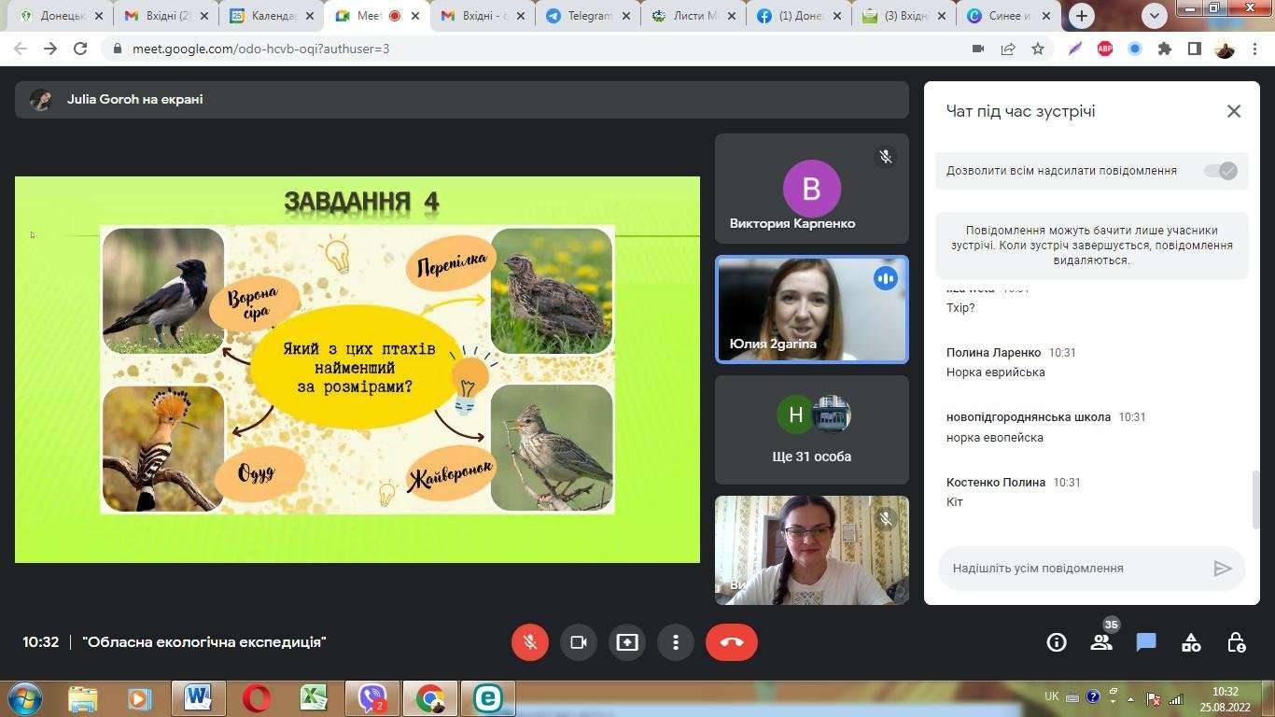The image size is (1275, 717).
Task: Click the share page icon in address bar
Action: point(1008,49)
